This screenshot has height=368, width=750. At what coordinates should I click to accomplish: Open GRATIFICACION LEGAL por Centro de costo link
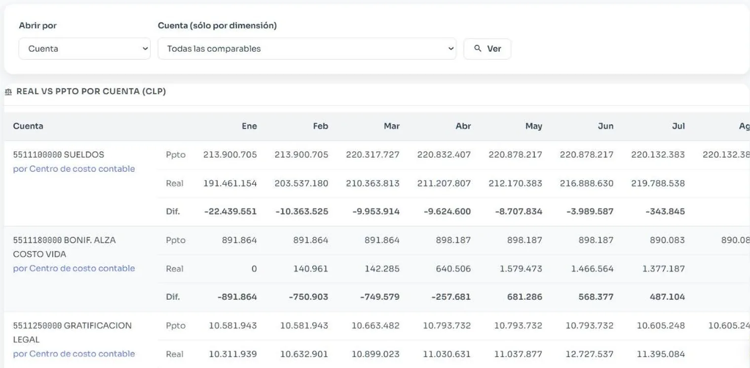click(74, 354)
